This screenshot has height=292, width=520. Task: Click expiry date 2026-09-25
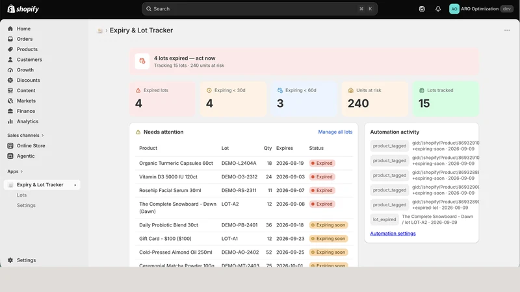point(290,252)
